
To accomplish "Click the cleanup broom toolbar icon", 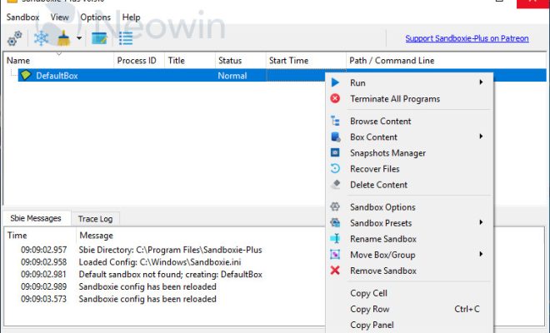I will pyautogui.click(x=63, y=38).
